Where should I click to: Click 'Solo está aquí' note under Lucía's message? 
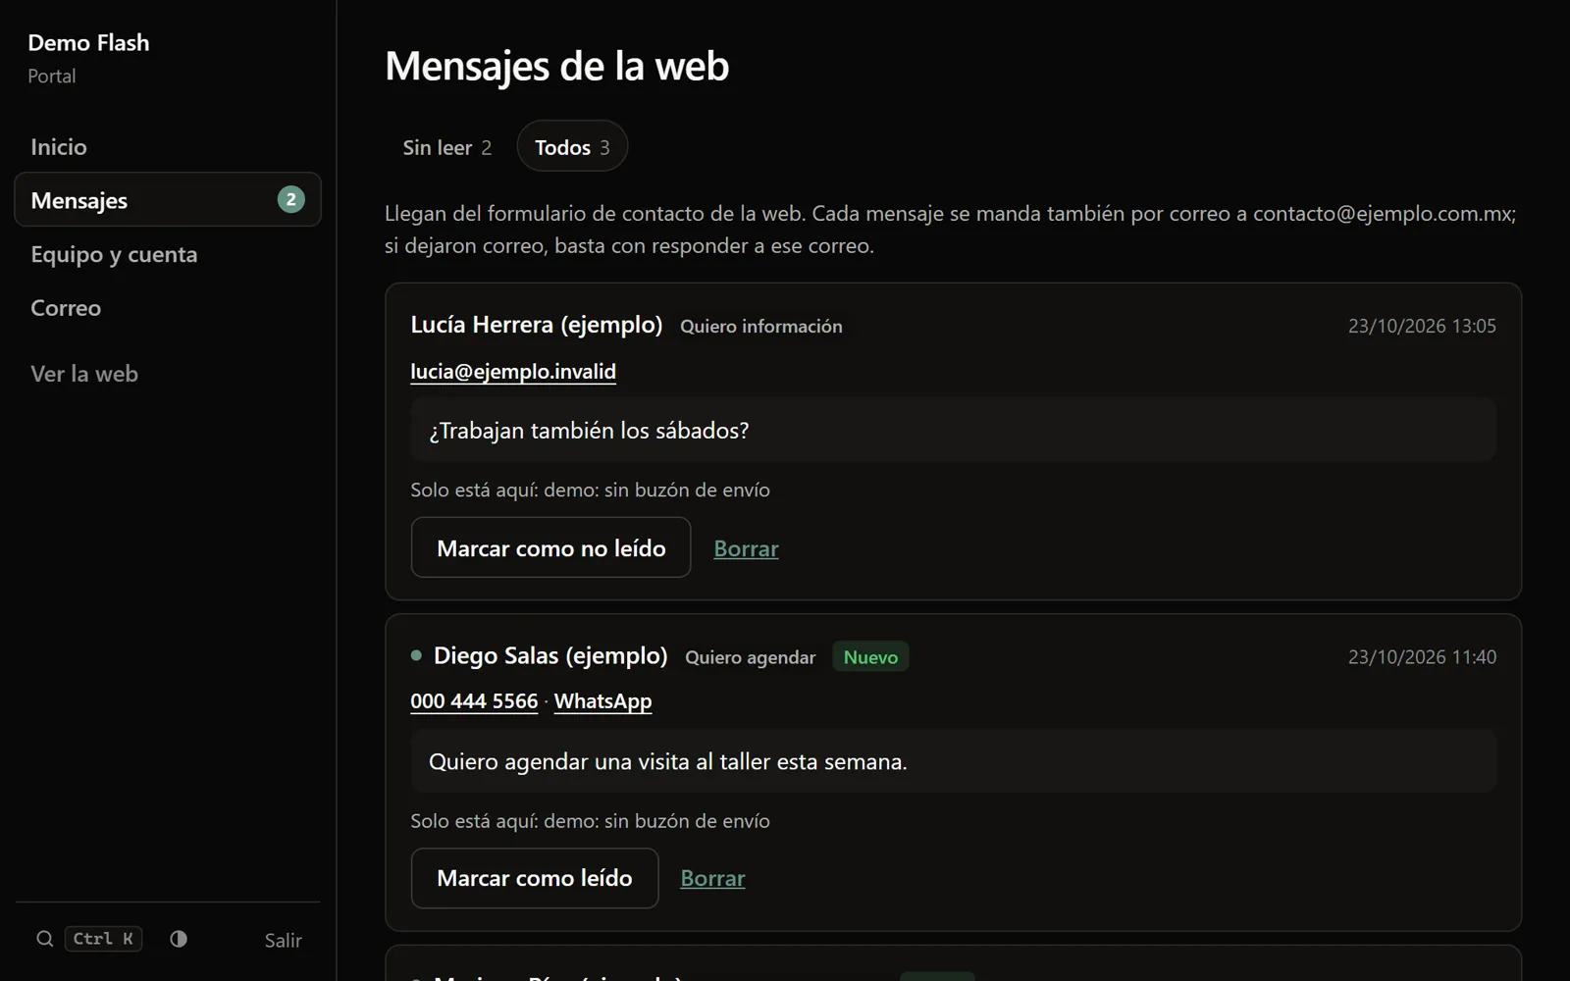pyautogui.click(x=590, y=490)
